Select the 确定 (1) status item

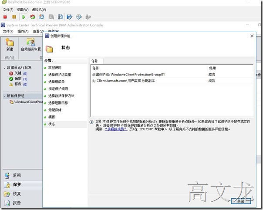18,79
